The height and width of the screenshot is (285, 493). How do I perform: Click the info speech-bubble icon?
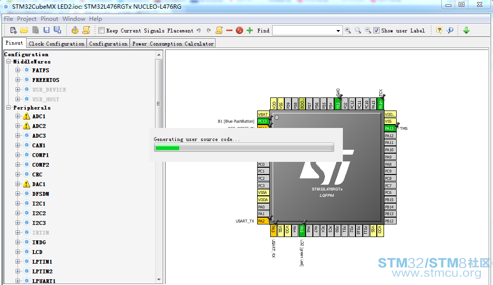coord(450,30)
